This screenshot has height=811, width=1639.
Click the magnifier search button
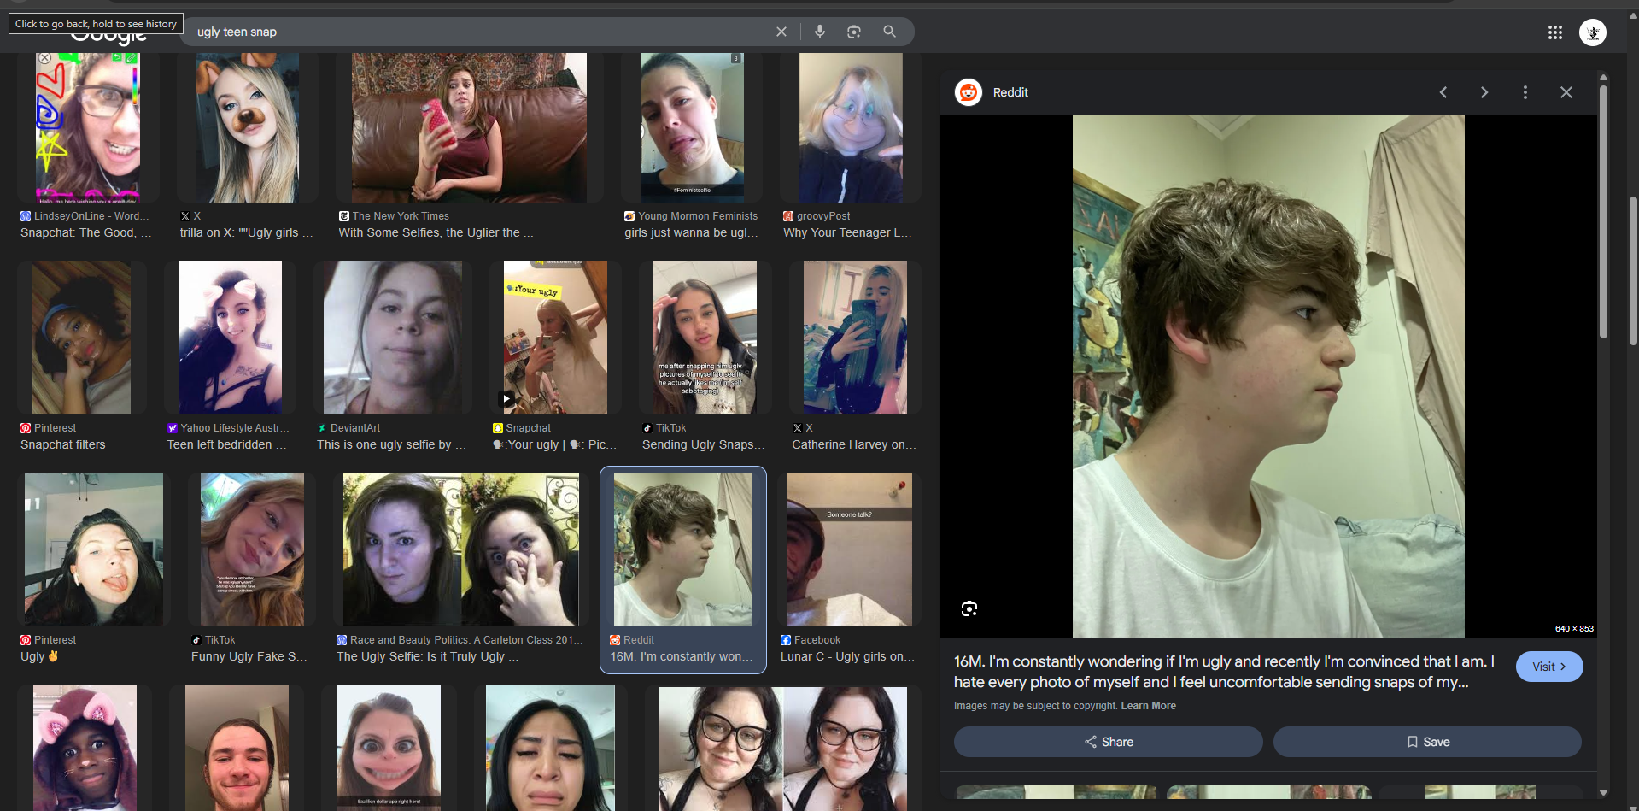[889, 32]
